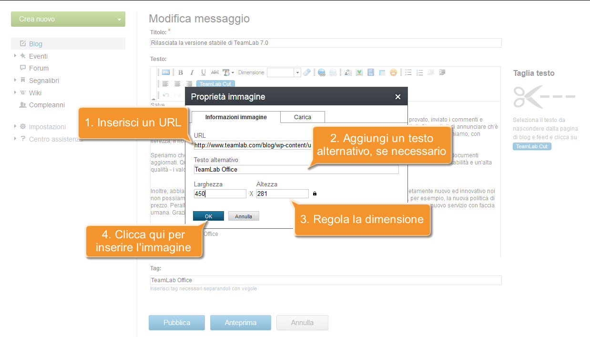Screen dimensions: 590x337
Task: Decrease indent of text
Action: pyautogui.click(x=431, y=72)
